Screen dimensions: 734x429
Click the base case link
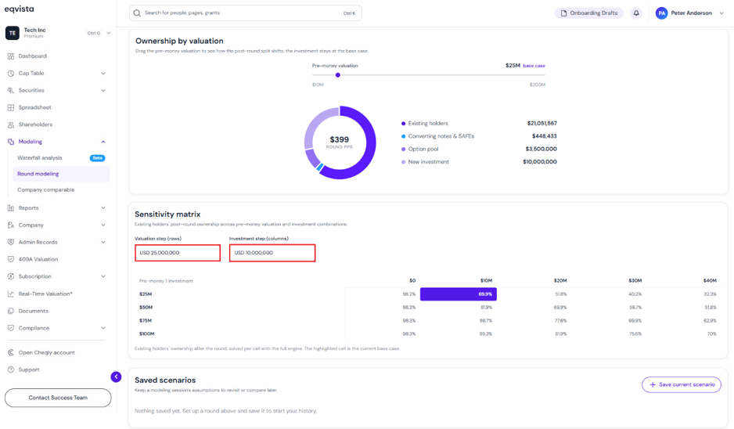point(534,66)
